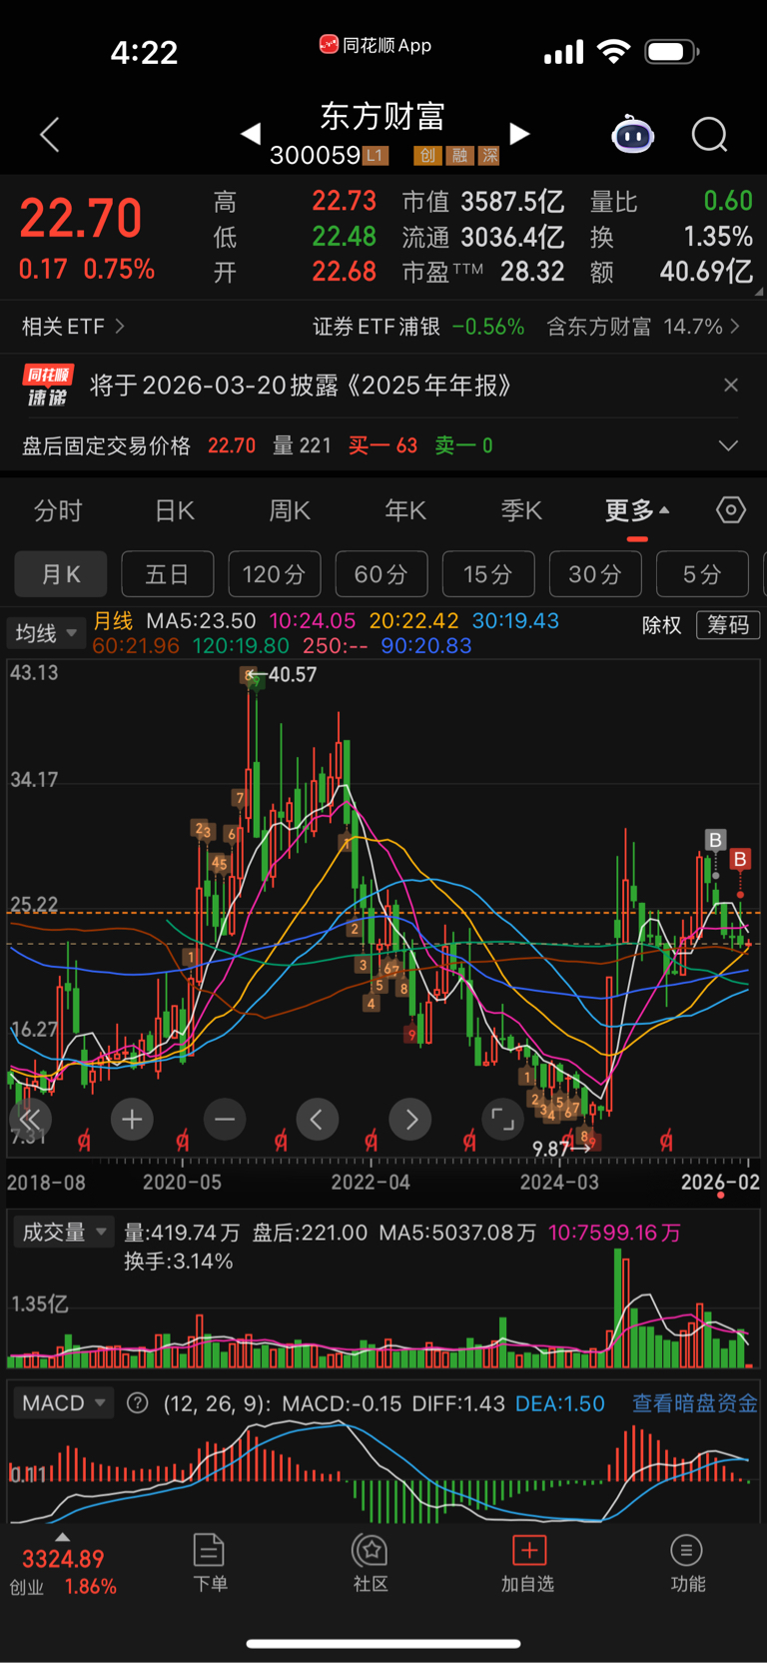Switch to 季K tab
The width and height of the screenshot is (767, 1663).
point(521,510)
